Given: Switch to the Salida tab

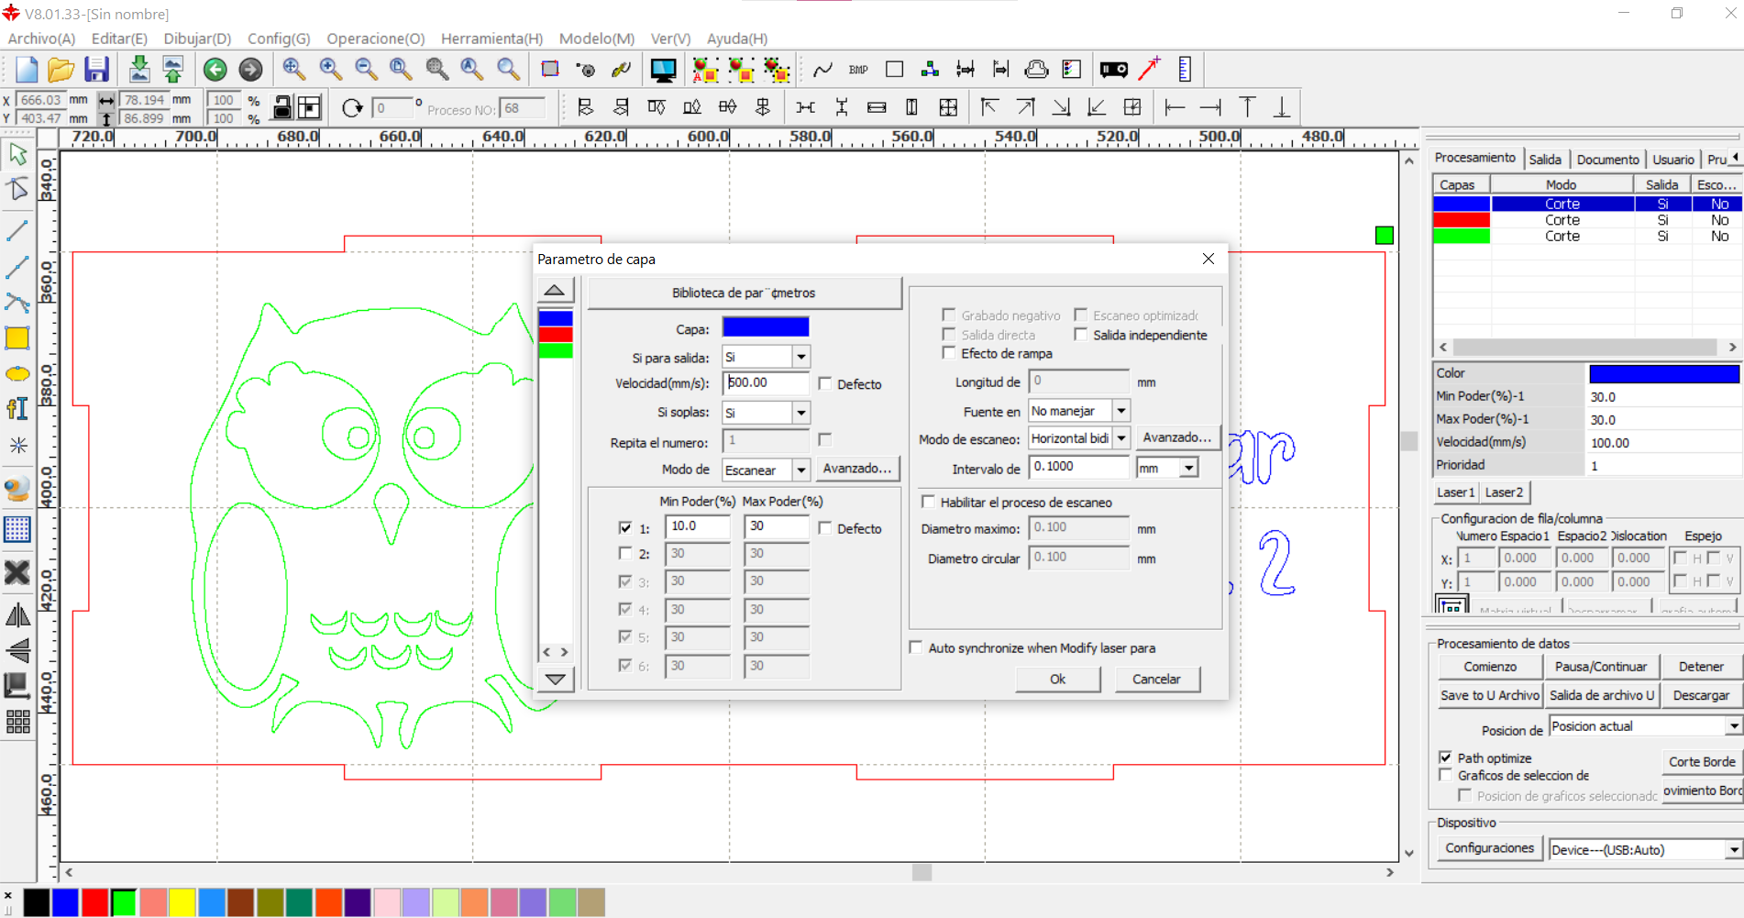Looking at the screenshot, I should [x=1545, y=160].
